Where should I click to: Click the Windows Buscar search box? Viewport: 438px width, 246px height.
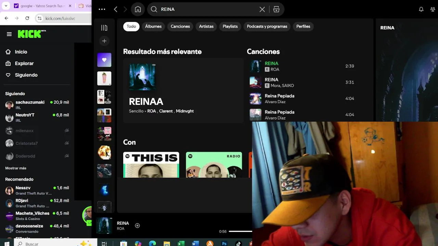pos(55,244)
